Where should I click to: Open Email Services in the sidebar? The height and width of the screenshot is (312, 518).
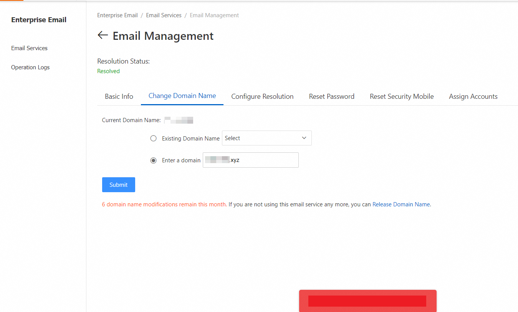[29, 48]
